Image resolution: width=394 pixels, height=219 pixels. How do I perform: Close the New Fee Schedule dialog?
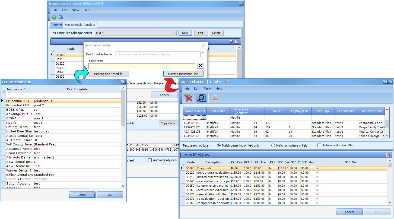tap(204, 45)
